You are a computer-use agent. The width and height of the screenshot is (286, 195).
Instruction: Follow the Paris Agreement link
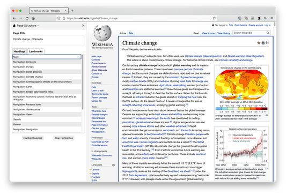[138, 175]
